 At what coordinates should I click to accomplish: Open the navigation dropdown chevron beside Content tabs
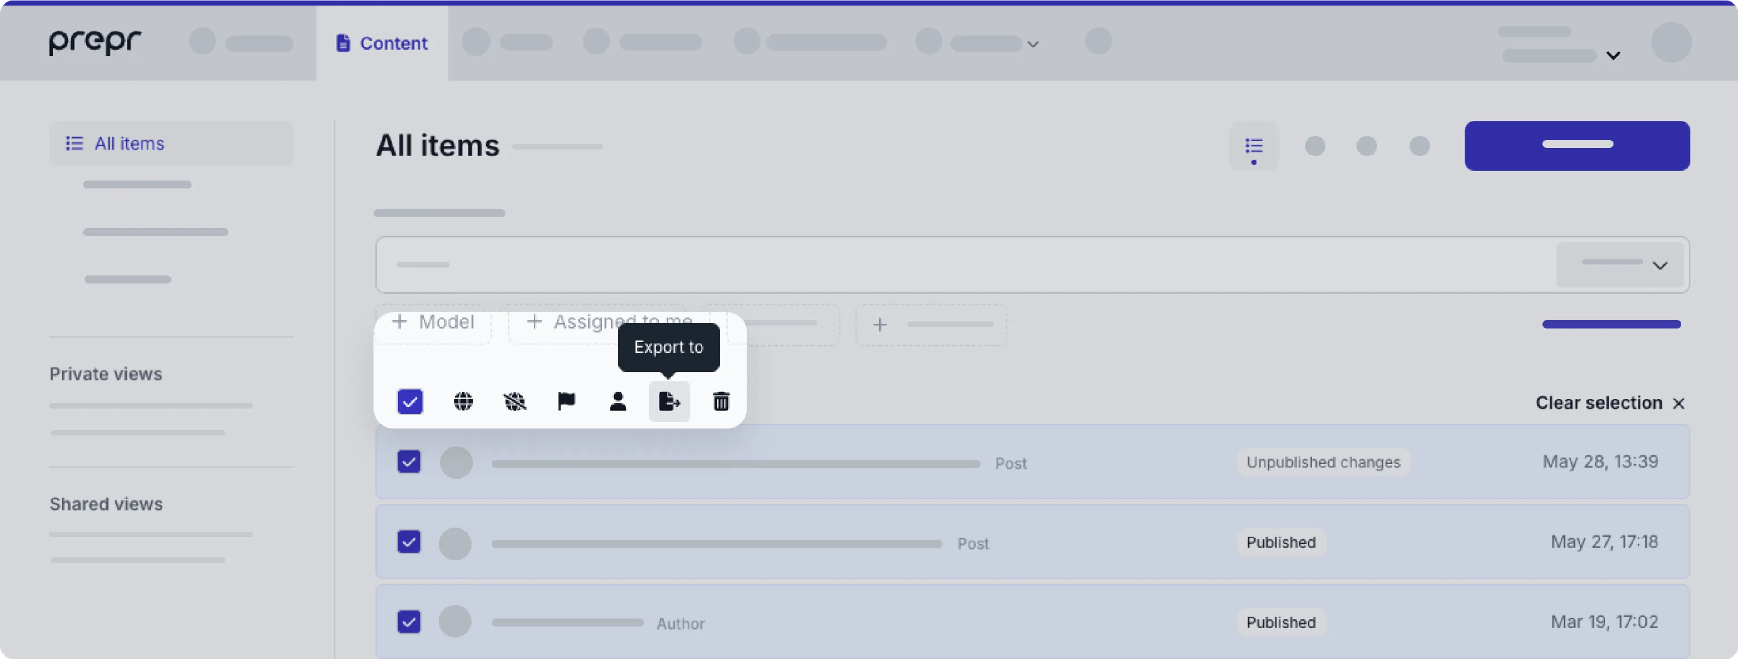point(1033,44)
